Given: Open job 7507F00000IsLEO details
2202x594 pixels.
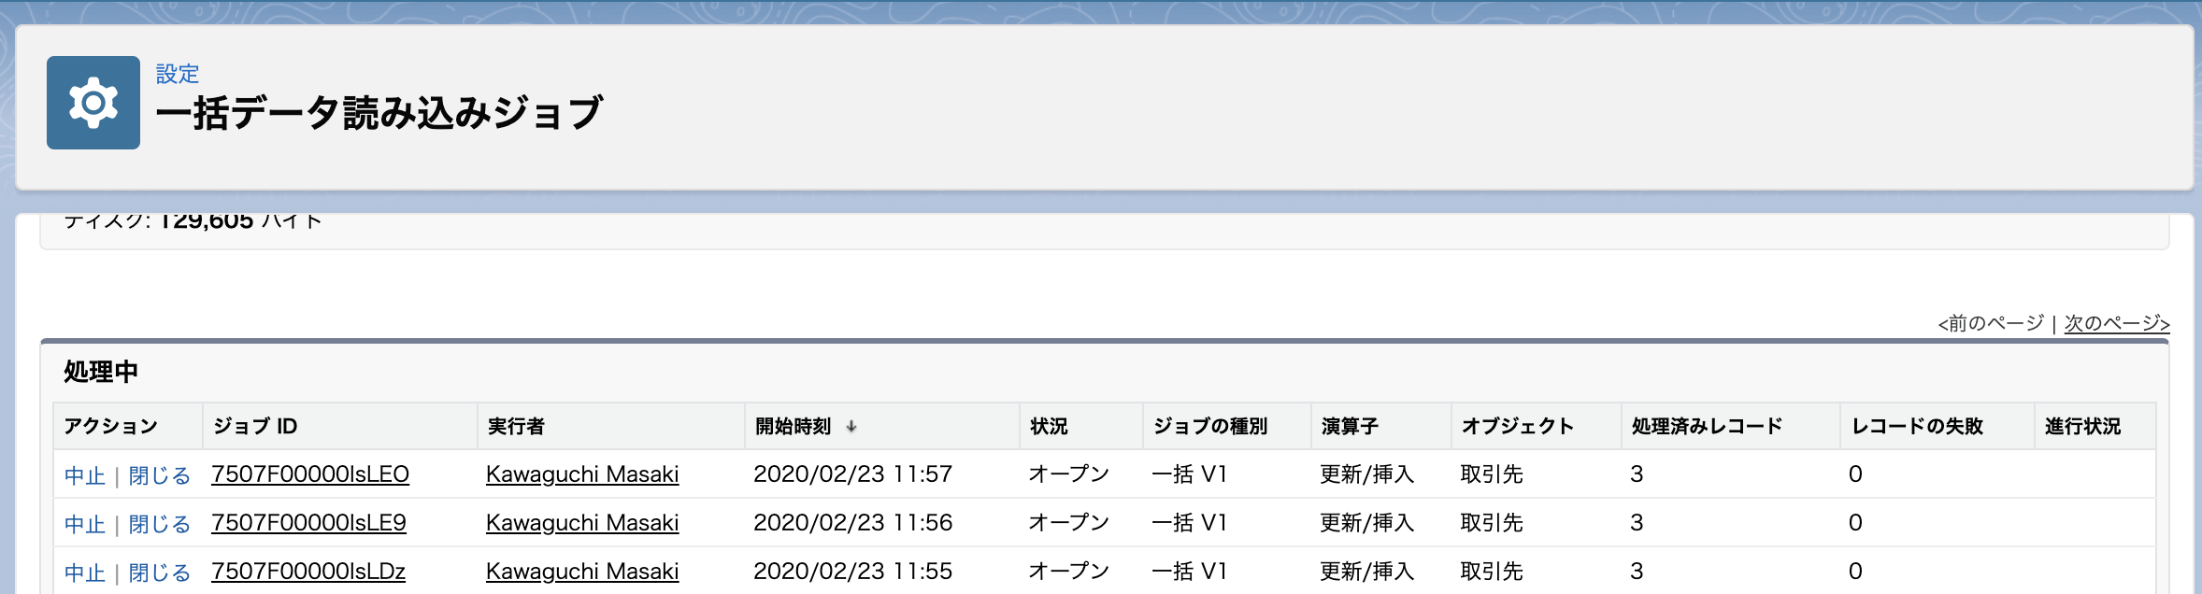Looking at the screenshot, I should click(310, 474).
